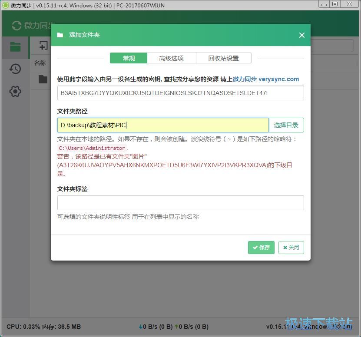Close the 添加文件夹 dialog with X icon
Image resolution: width=361 pixels, height=337 pixels.
[x=301, y=35]
